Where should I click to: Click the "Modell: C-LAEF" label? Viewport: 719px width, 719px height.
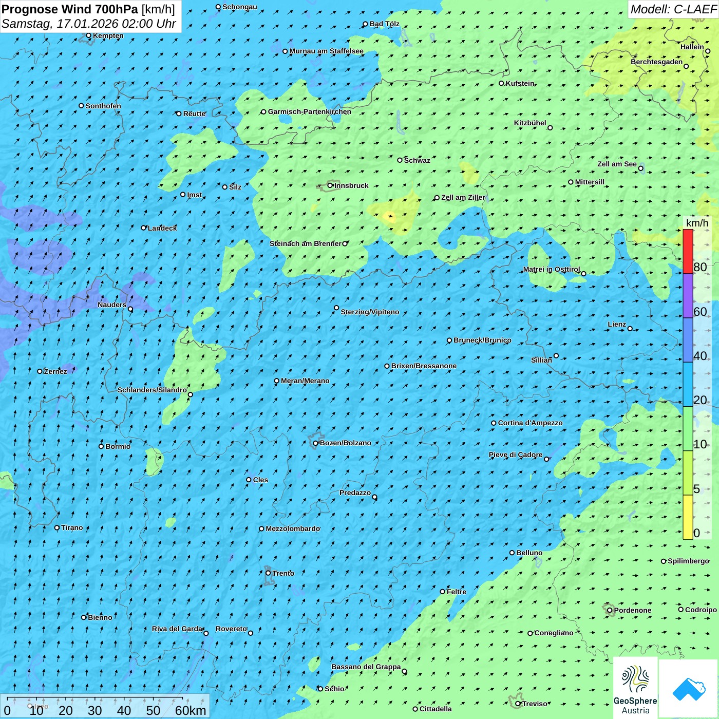coord(673,9)
